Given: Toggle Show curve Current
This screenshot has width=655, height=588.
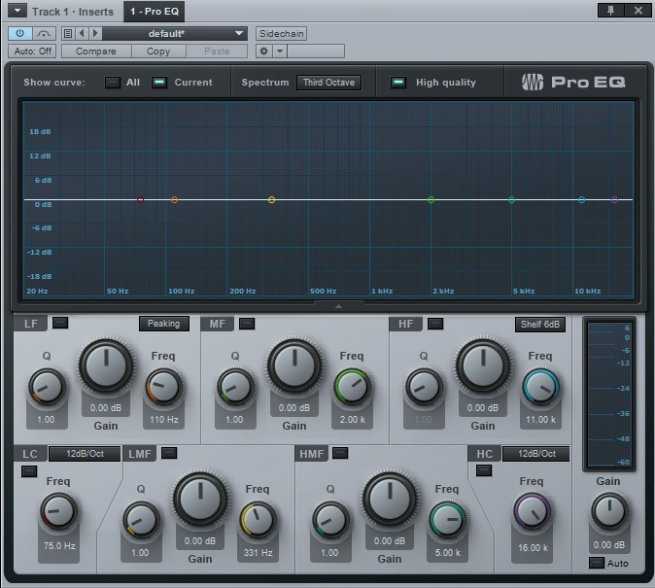Looking at the screenshot, I should point(159,83).
